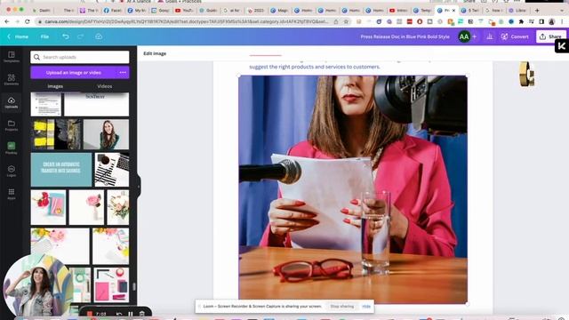The height and width of the screenshot is (320, 569).
Task: Restart the Loom recording
Action: [118, 314]
